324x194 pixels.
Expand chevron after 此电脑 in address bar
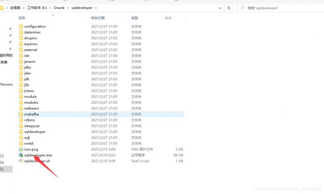point(24,8)
